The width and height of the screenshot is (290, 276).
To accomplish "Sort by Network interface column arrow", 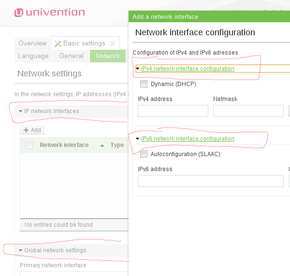I will point(102,145).
